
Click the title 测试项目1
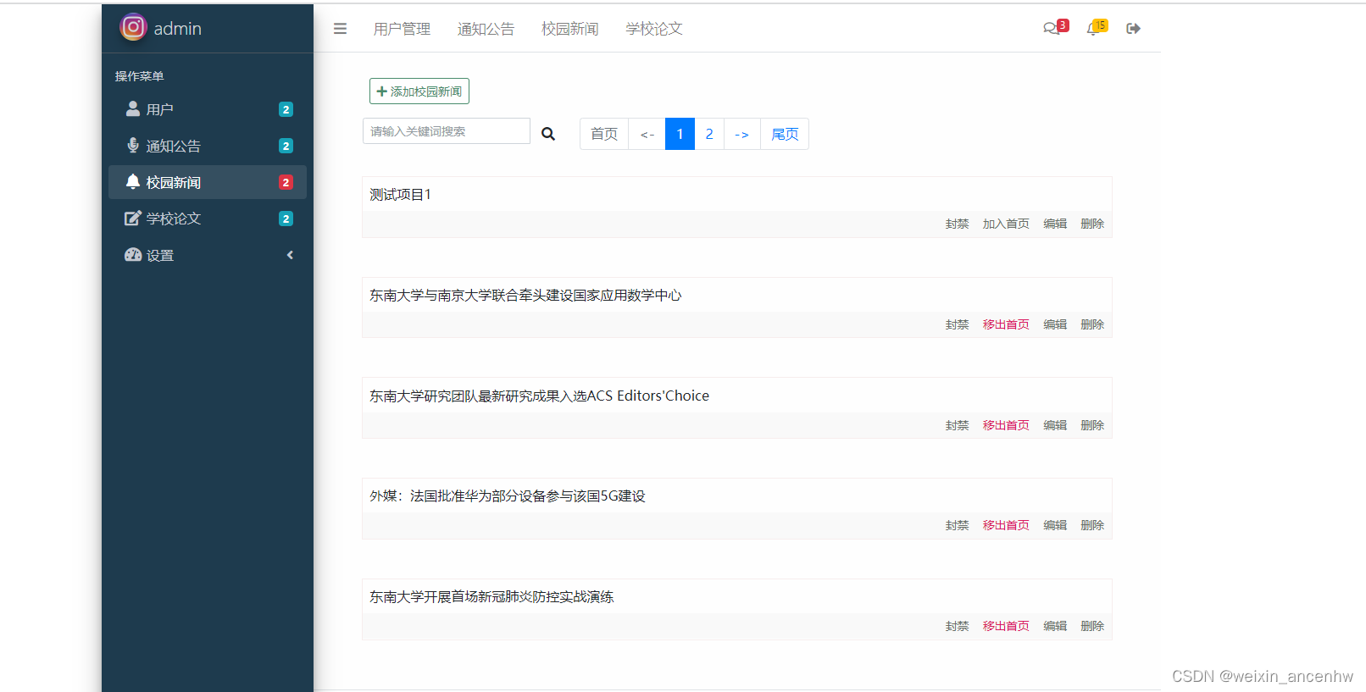(400, 195)
